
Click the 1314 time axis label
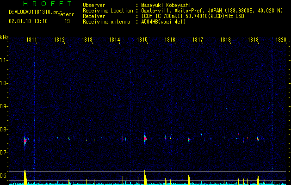(x=115, y=39)
